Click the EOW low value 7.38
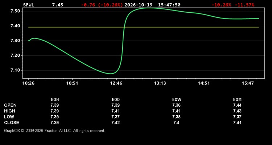The height and width of the screenshot is (145, 272). click(x=176, y=117)
